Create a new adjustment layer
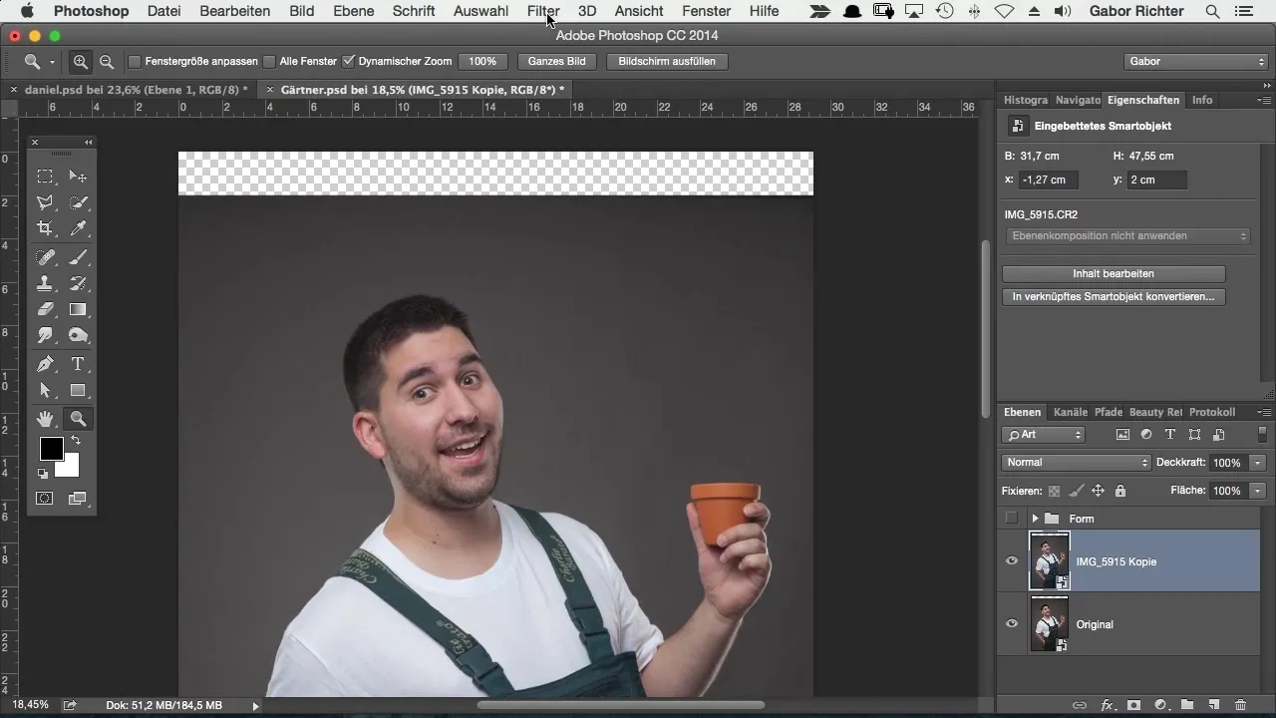The image size is (1276, 718). [x=1160, y=705]
